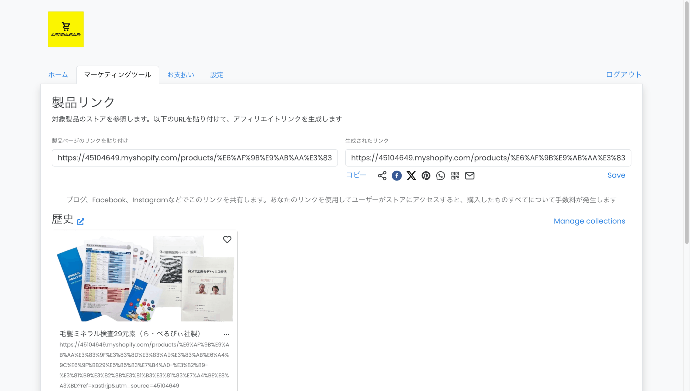Viewport: 690px width, 391px height.
Task: Save the generated link
Action: (616, 175)
